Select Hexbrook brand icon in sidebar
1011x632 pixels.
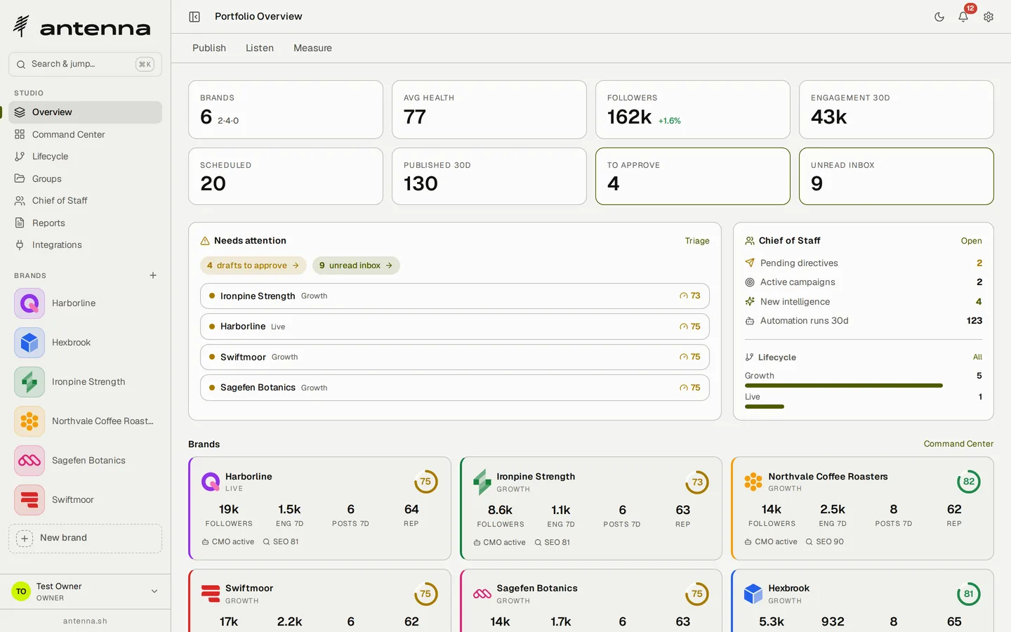[x=29, y=343]
